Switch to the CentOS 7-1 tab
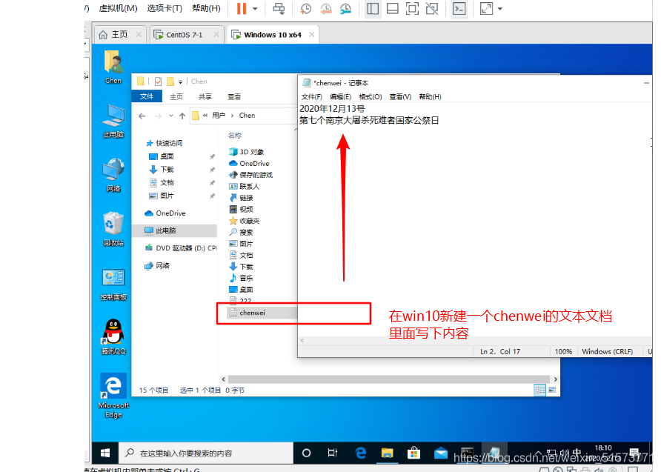 [185, 35]
